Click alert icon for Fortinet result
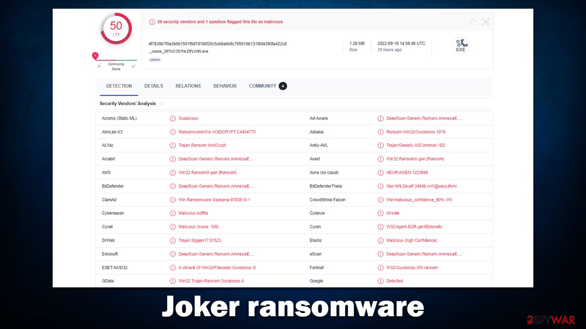This screenshot has height=329, width=586. point(380,268)
